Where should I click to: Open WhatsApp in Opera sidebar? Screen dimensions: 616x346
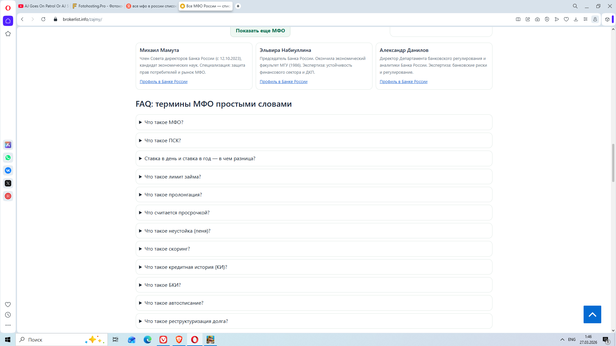coord(8,158)
